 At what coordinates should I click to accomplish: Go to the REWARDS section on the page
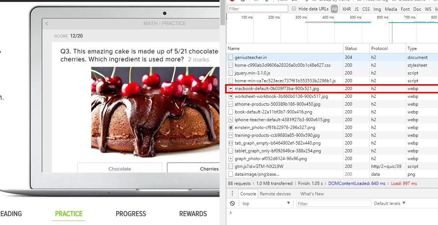pos(193,214)
